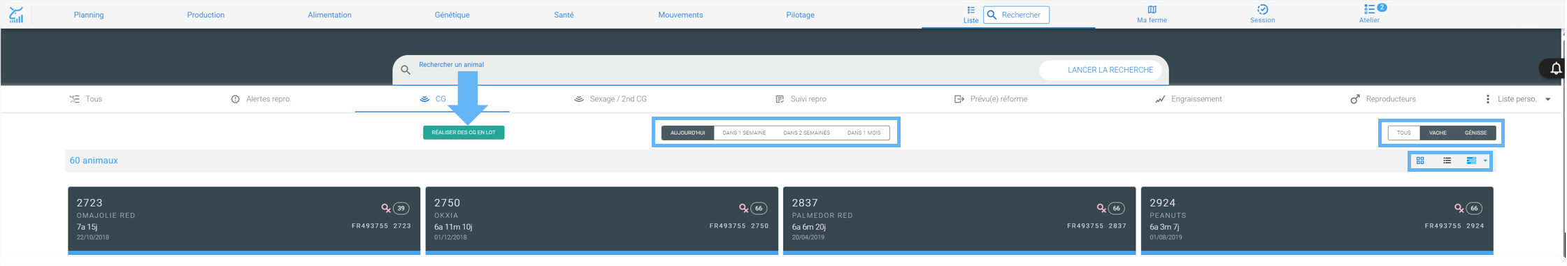Click the 60 animaux count text
The width and height of the screenshot is (1567, 266).
tap(94, 161)
